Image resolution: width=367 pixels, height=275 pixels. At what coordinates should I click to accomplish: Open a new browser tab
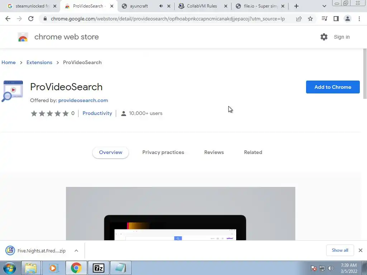pos(296,6)
